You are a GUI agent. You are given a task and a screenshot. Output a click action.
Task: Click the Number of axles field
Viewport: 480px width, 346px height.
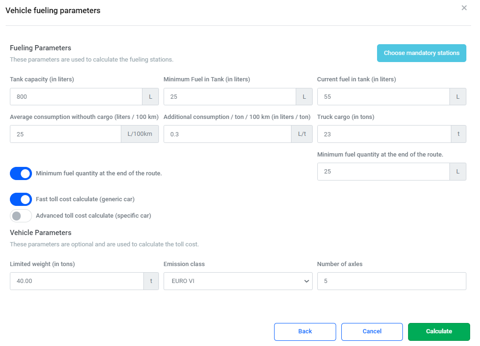[391, 281]
